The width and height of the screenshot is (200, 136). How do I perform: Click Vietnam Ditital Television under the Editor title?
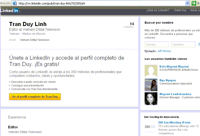tap(25, 132)
